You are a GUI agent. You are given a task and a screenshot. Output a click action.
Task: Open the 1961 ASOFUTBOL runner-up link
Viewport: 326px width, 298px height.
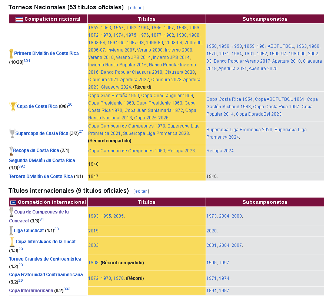coord(275,46)
